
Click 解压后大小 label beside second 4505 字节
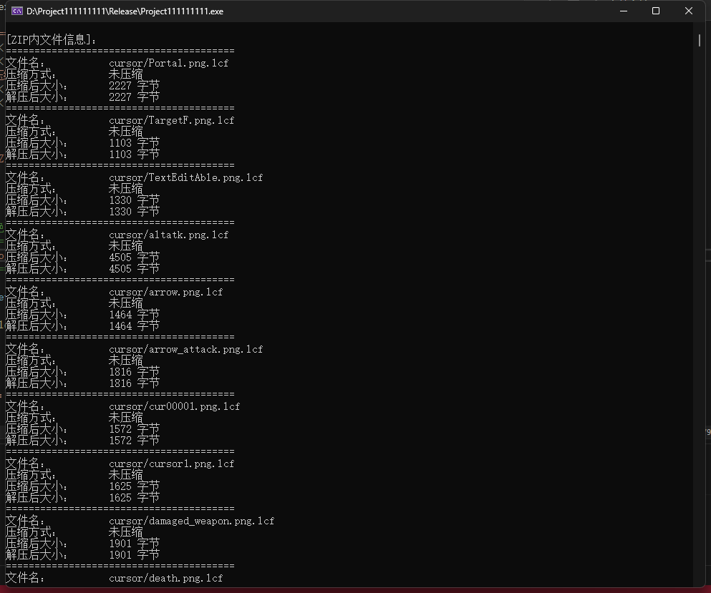coord(37,269)
